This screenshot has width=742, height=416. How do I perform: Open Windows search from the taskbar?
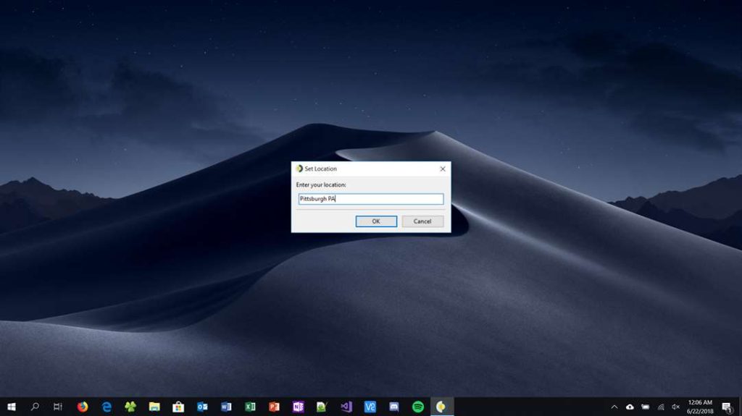point(35,407)
